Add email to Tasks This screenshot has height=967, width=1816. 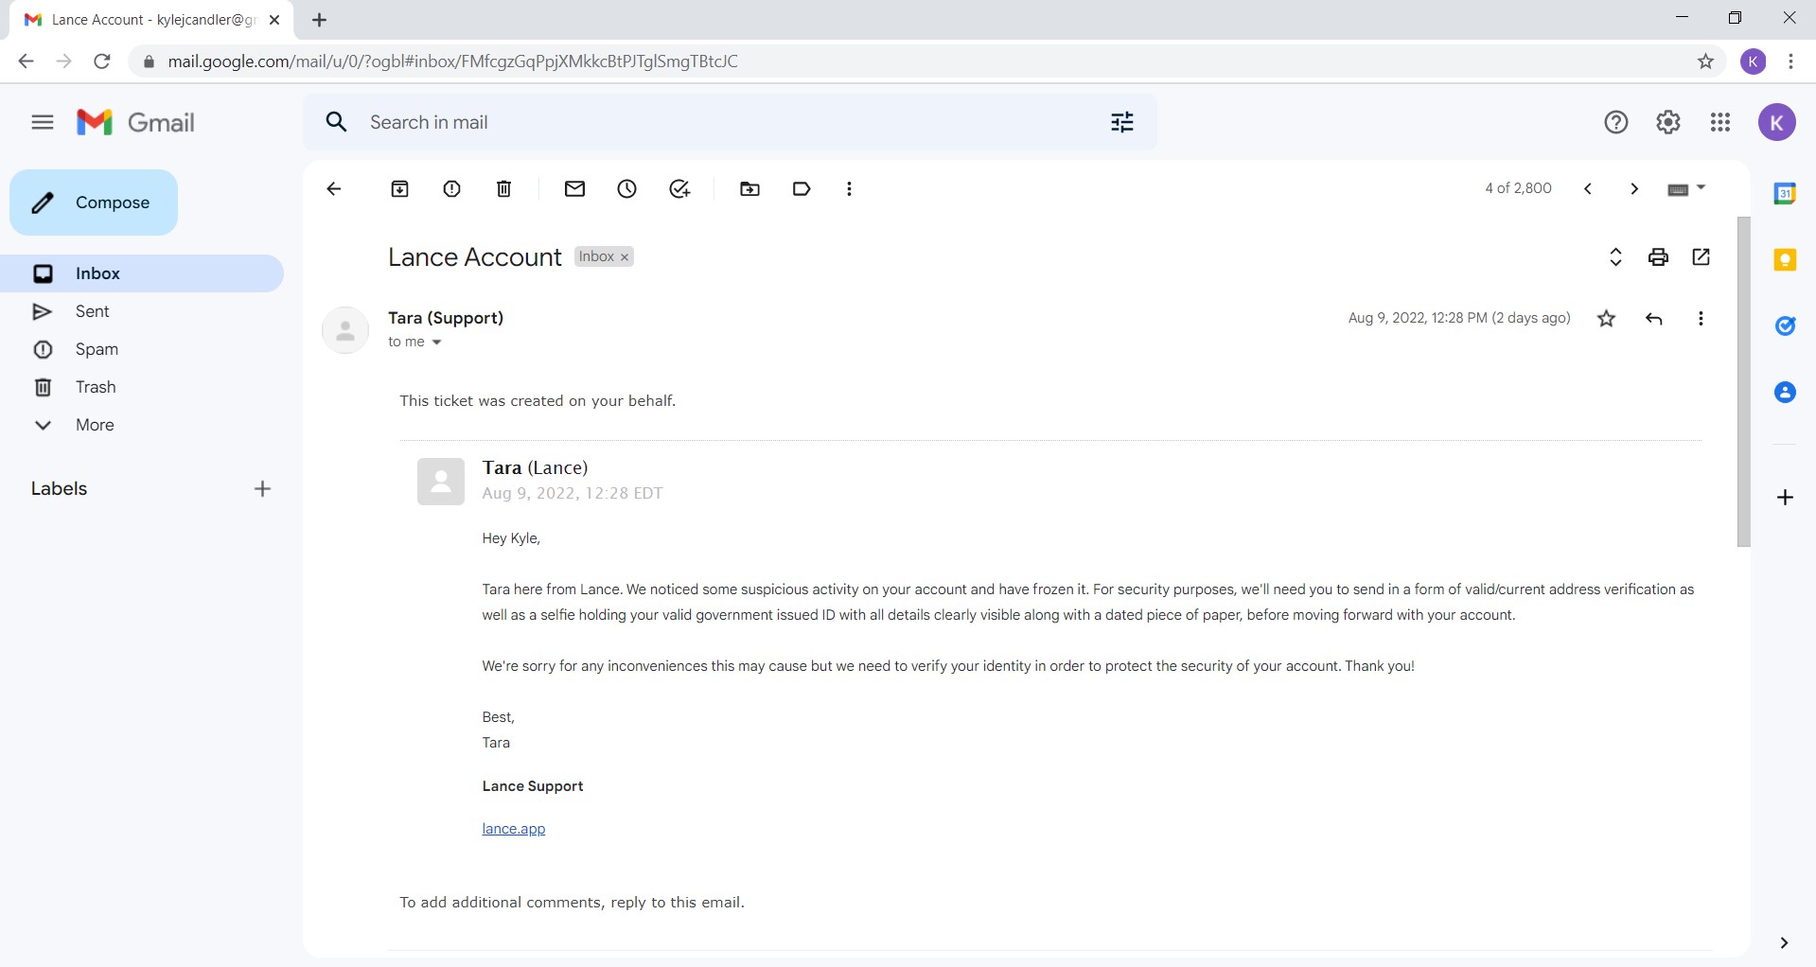point(679,188)
